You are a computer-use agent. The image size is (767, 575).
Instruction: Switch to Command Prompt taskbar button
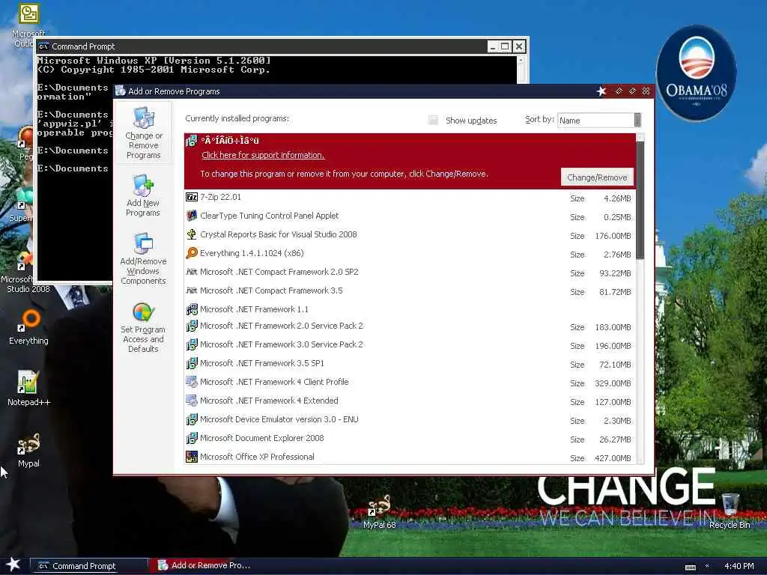(88, 566)
